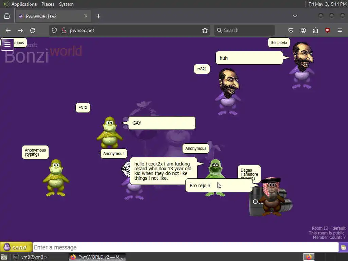Click the "GAY" speech bubble
The width and height of the screenshot is (348, 261).
162,123
